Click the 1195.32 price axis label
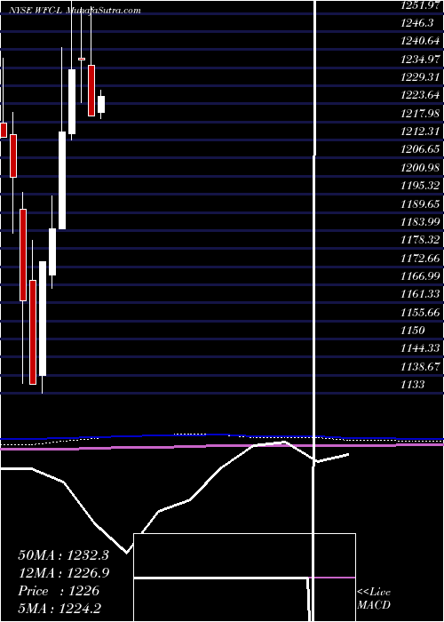Viewport: 444px width, 622px height. (421, 186)
